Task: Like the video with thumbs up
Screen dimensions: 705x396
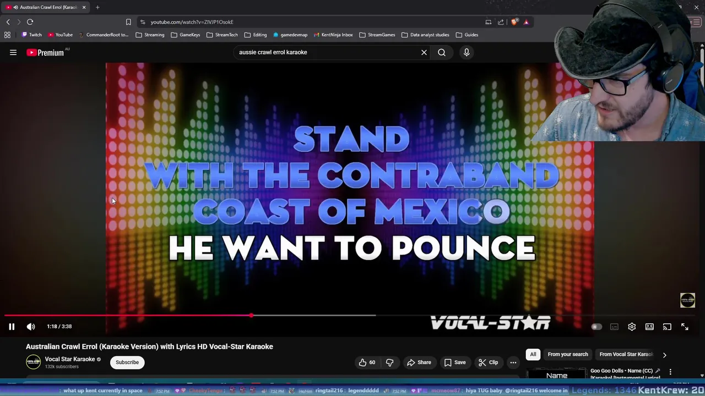Action: 367,362
